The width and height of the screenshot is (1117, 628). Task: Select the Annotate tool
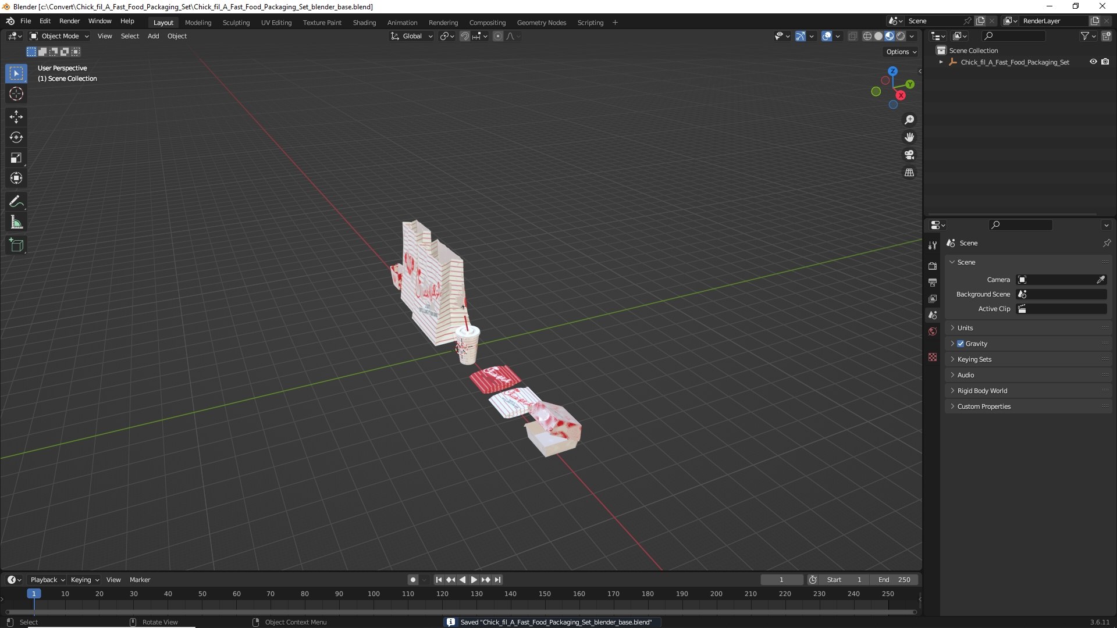(16, 201)
